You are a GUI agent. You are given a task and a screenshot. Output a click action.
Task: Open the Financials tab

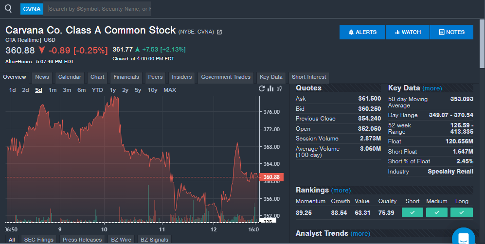point(126,77)
